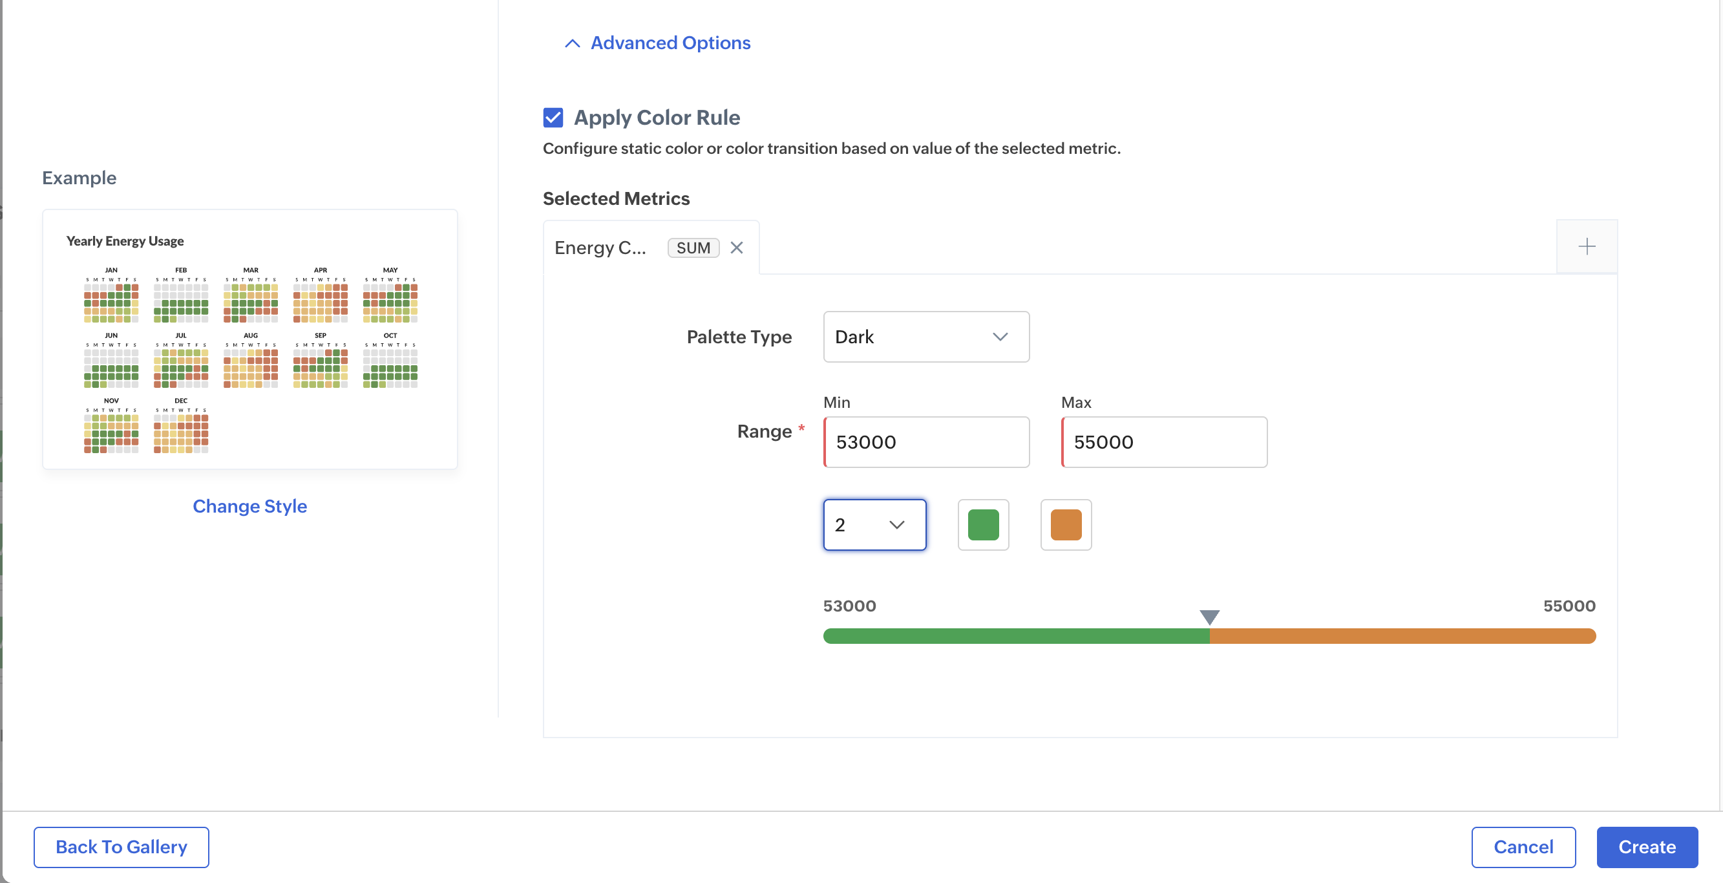
Task: Click the Min range input field
Action: 925,441
